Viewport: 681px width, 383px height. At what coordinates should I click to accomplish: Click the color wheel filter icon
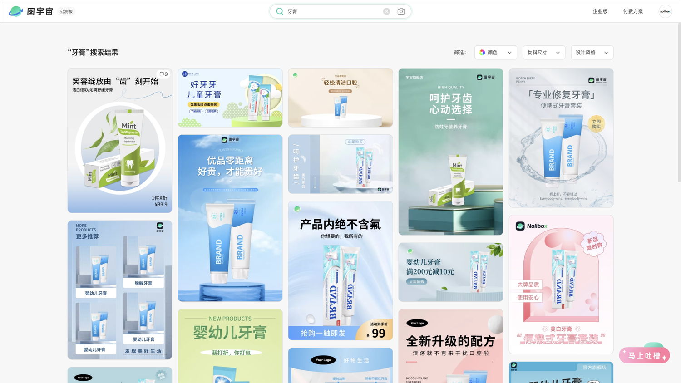click(482, 53)
